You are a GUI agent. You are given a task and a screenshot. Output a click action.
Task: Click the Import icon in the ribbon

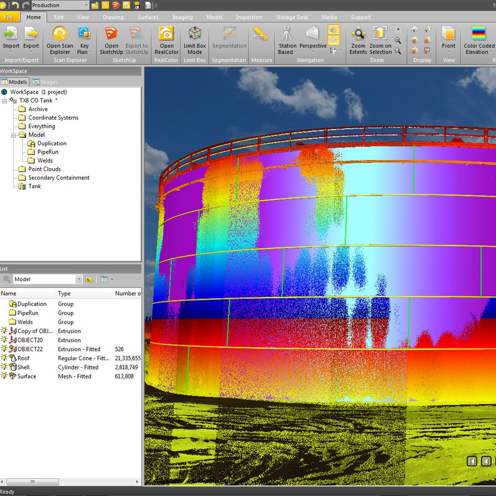tap(11, 34)
